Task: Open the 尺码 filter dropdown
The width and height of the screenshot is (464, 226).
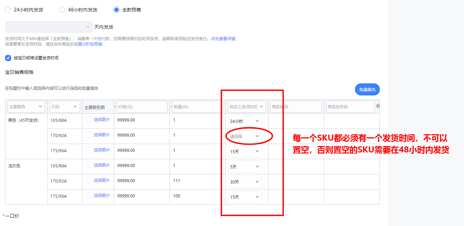Action: click(65, 107)
